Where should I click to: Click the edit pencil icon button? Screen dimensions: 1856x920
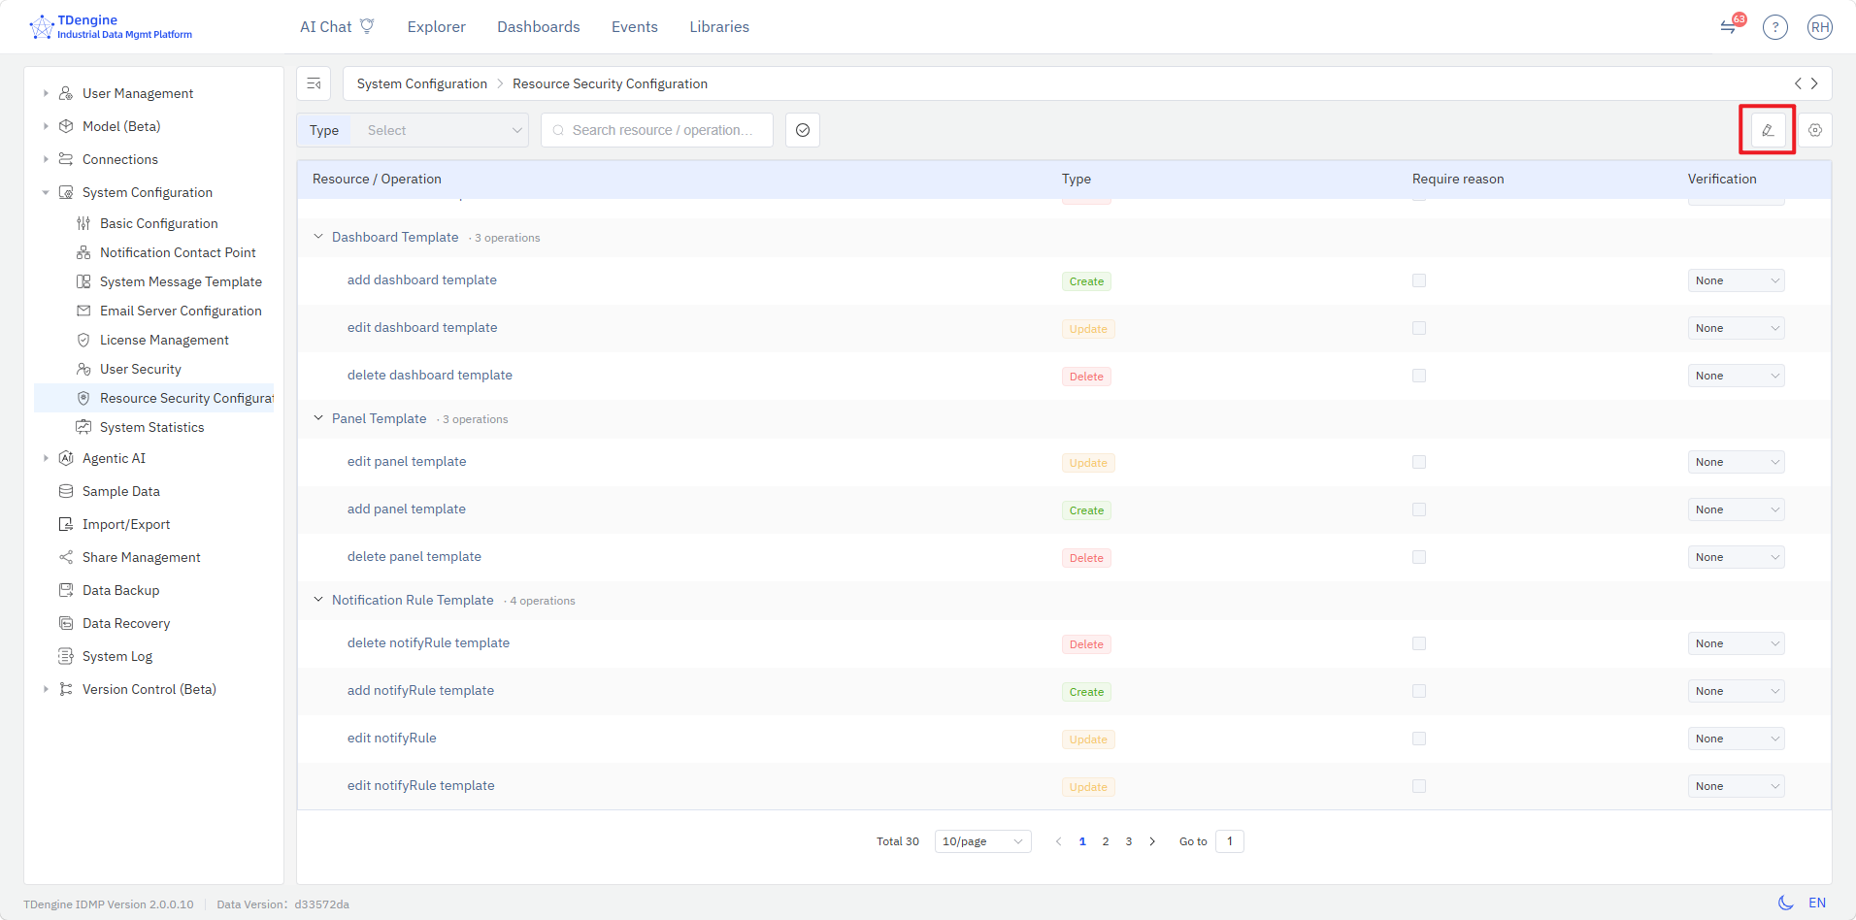[x=1768, y=130]
